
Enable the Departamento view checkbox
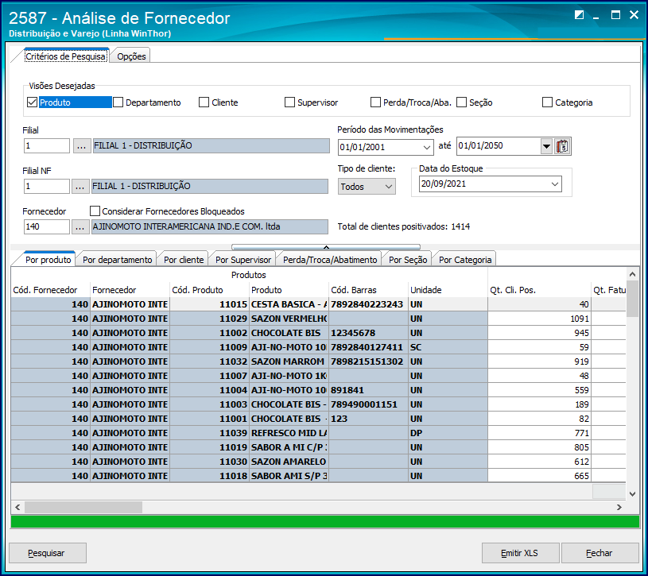click(x=118, y=102)
